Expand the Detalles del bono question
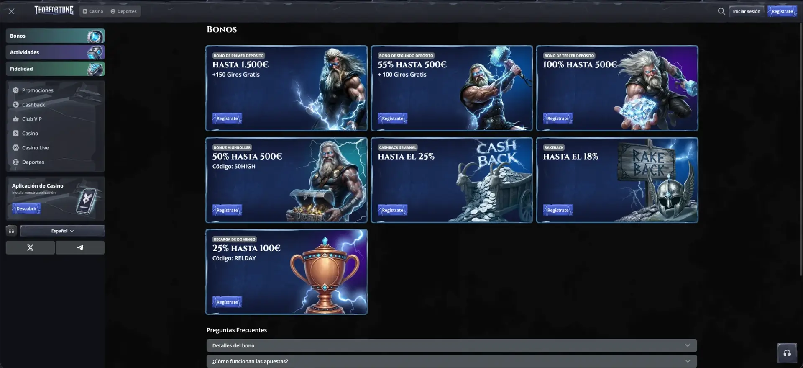The height and width of the screenshot is (368, 803). [452, 345]
